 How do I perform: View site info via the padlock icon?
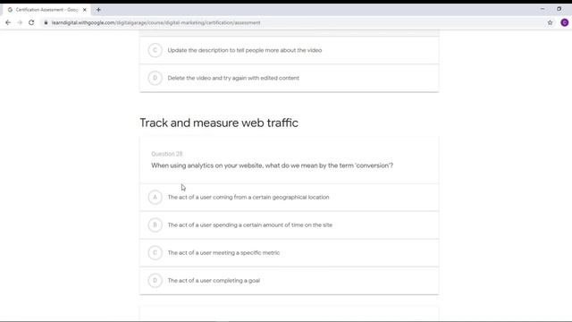(46, 22)
